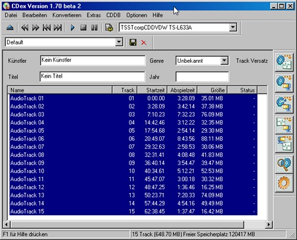Click the CDex application title bar icon
This screenshot has width=297, height=240.
(x=7, y=6)
